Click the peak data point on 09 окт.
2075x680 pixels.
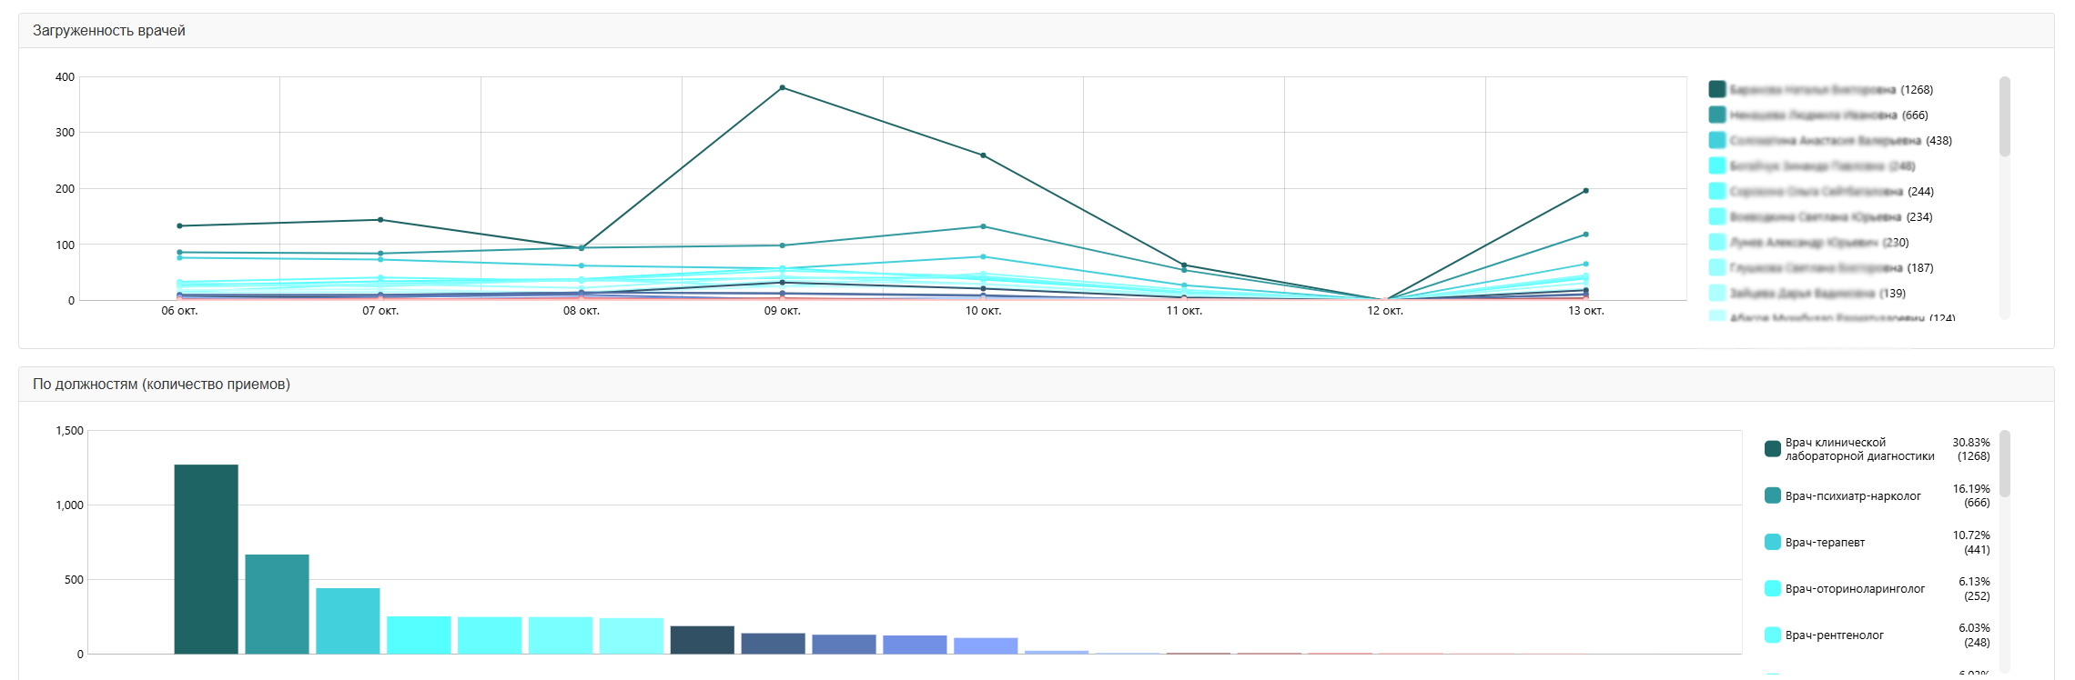click(x=783, y=88)
